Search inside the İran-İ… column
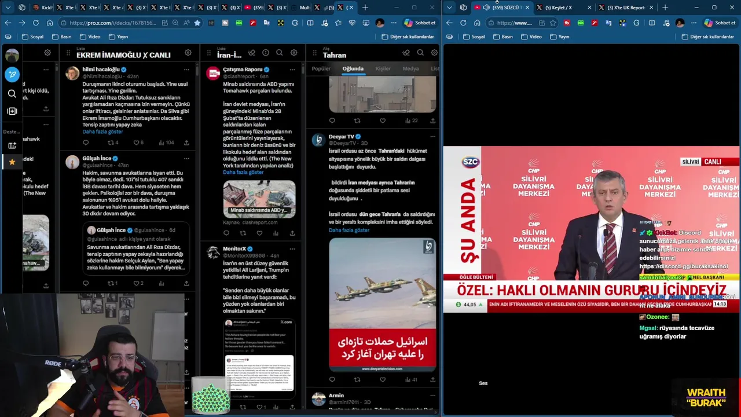The height and width of the screenshot is (417, 741). (x=279, y=53)
